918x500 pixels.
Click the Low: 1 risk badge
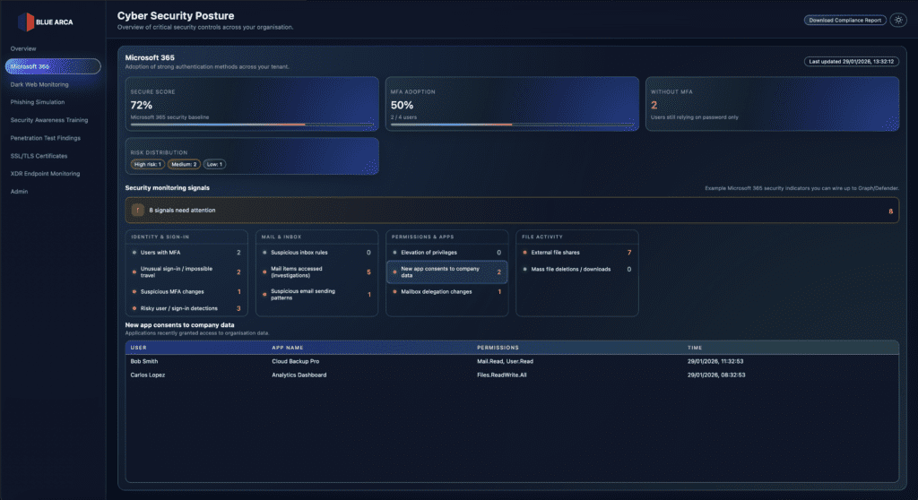[215, 164]
